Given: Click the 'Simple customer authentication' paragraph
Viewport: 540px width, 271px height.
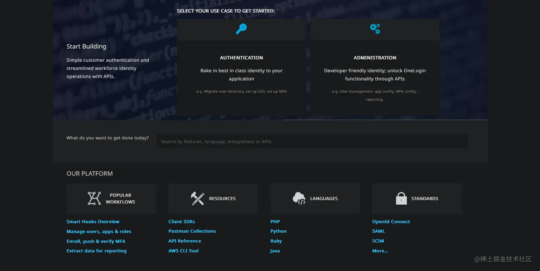Looking at the screenshot, I should click(108, 68).
